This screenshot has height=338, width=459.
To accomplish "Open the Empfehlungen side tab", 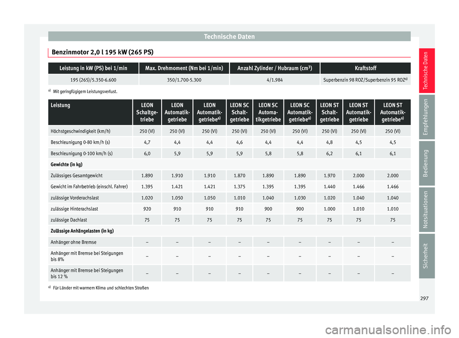I will tap(426, 117).
